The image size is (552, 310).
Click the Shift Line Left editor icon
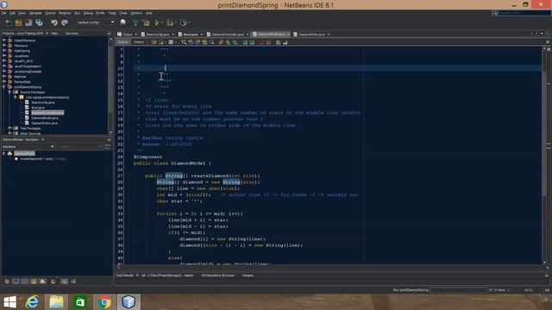coord(245,42)
